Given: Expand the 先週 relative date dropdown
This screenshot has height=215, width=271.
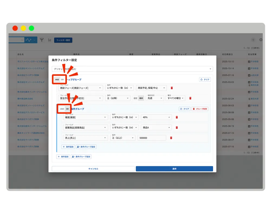Looking at the screenshot, I should (x=154, y=98).
